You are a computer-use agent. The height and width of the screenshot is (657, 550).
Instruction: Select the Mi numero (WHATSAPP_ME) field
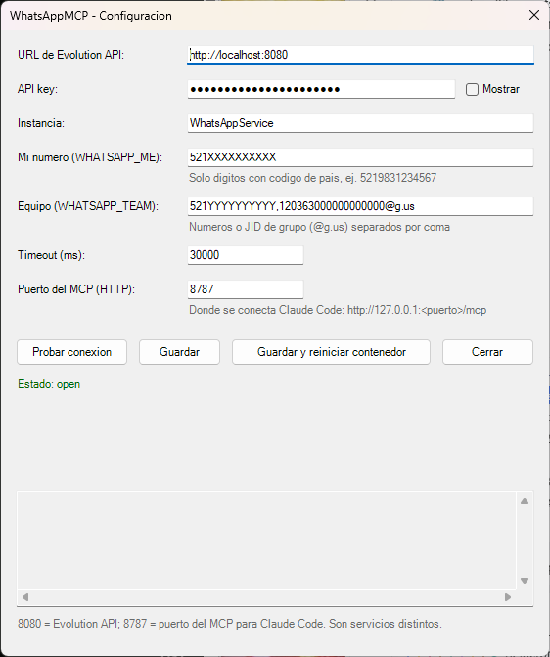click(360, 157)
